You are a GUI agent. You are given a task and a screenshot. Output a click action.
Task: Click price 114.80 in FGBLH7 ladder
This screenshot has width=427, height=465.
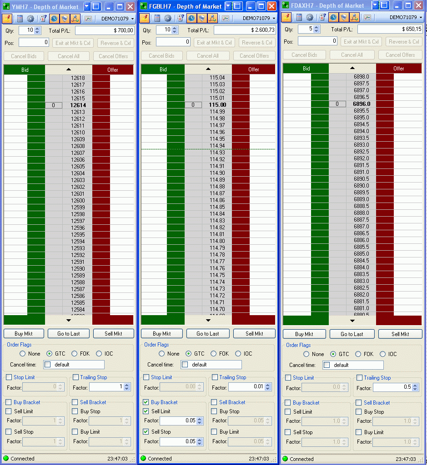[x=217, y=241]
